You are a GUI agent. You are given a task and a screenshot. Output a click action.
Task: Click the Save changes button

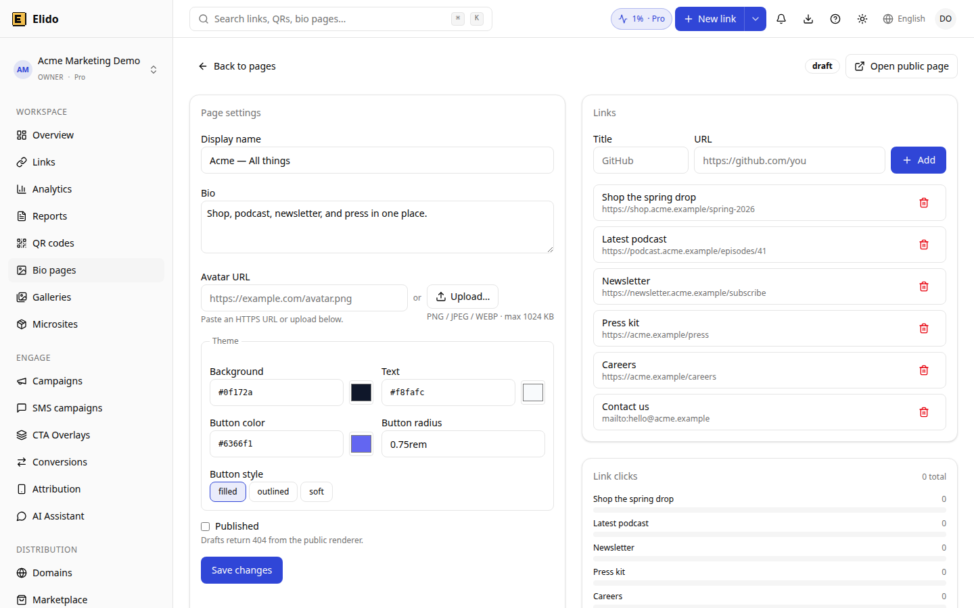point(241,570)
